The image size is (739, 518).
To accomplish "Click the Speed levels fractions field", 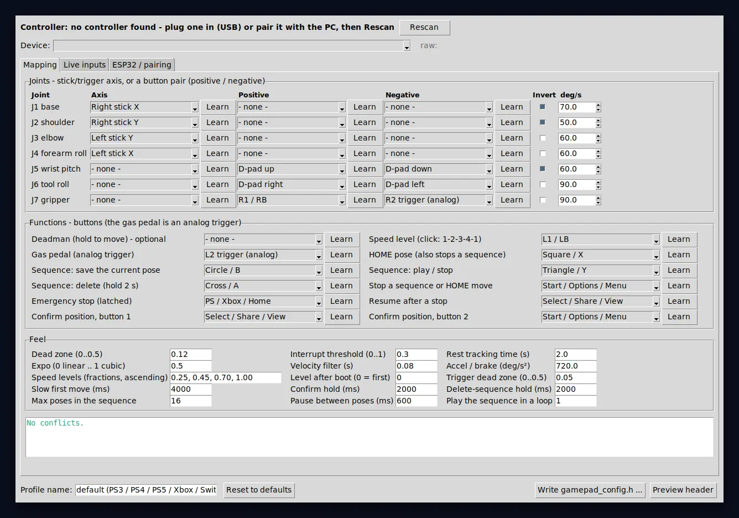I will (x=226, y=377).
